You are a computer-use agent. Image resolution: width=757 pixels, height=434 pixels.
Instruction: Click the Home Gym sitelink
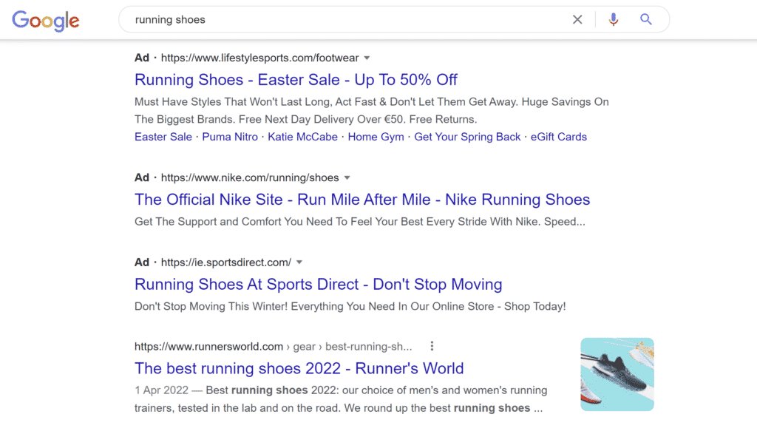coord(376,137)
